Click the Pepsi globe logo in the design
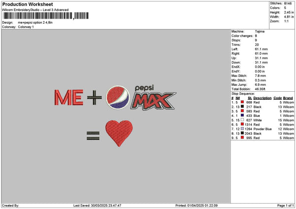This screenshot has width=296, height=209. (117, 98)
